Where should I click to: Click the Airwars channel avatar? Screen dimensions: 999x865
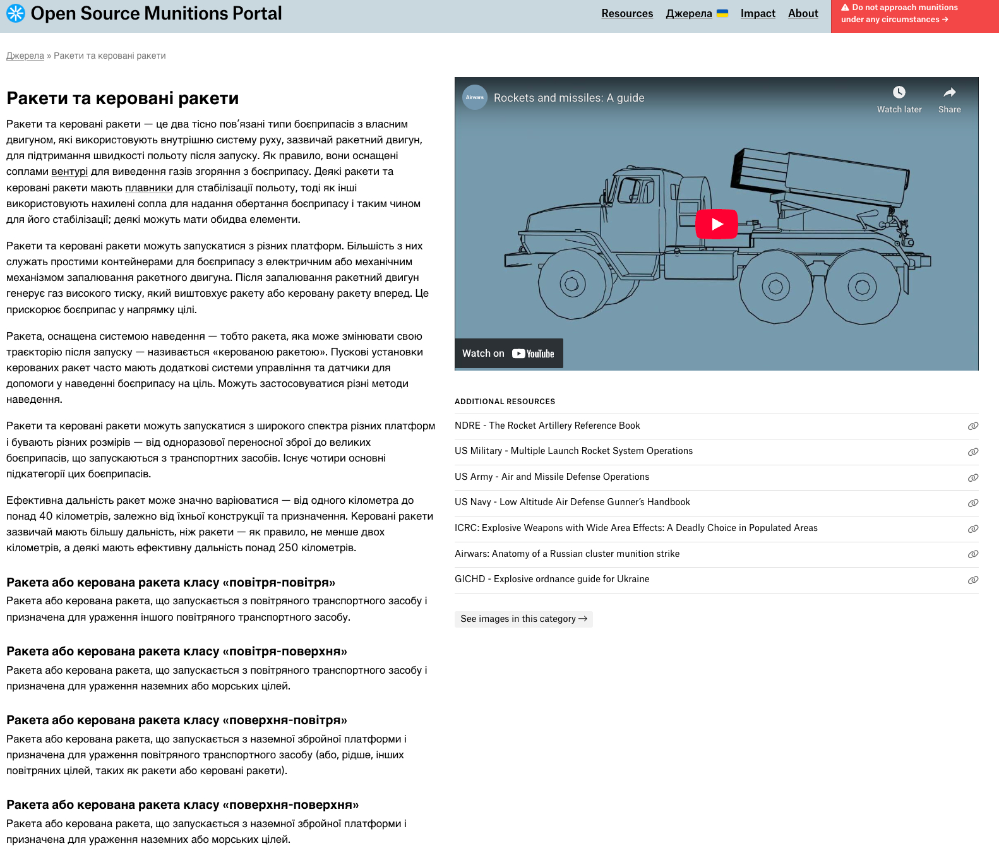(x=475, y=97)
